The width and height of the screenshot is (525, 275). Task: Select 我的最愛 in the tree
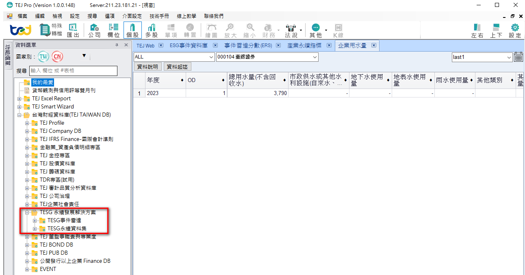(43, 82)
